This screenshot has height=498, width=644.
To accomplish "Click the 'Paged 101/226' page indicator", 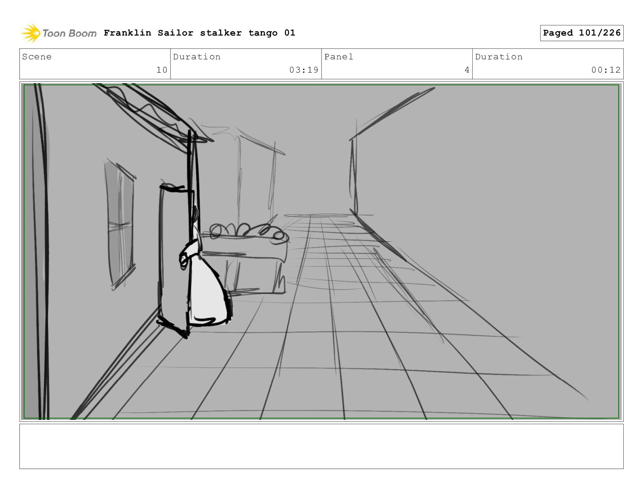I will 582,33.
